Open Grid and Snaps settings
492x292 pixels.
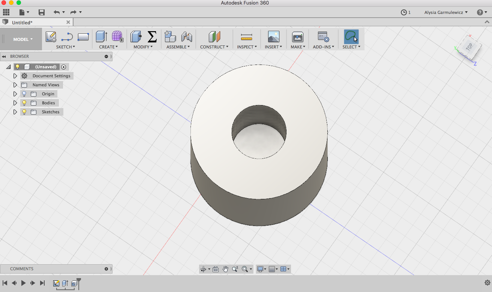click(272, 269)
